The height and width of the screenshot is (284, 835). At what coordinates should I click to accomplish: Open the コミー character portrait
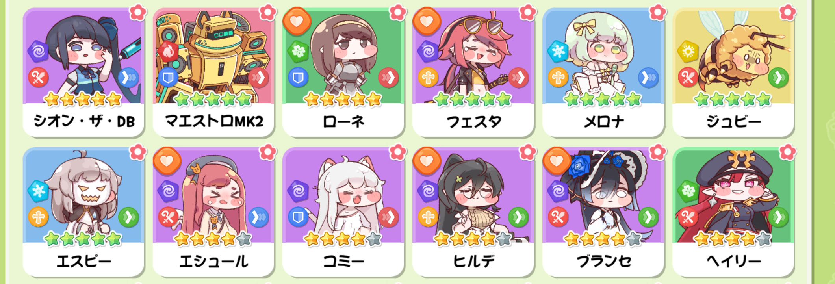(x=343, y=196)
